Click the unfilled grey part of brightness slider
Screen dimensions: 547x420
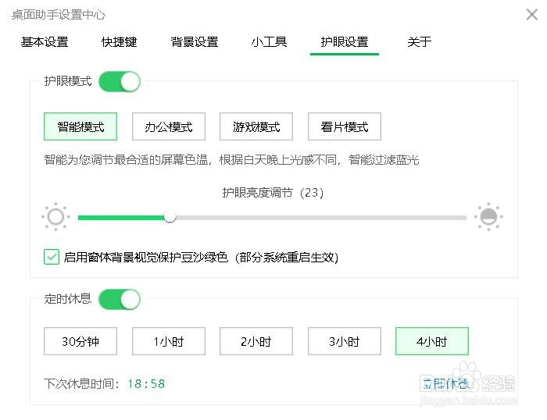pos(321,218)
